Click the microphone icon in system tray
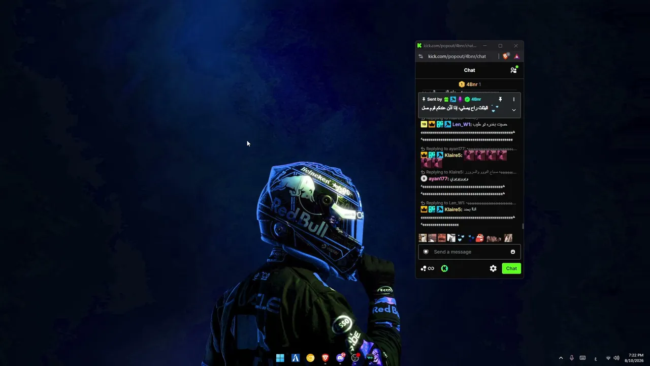The width and height of the screenshot is (650, 366). tap(572, 358)
